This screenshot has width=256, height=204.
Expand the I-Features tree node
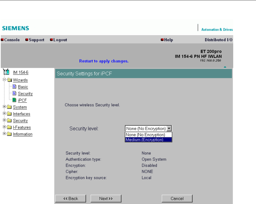click(x=4, y=127)
